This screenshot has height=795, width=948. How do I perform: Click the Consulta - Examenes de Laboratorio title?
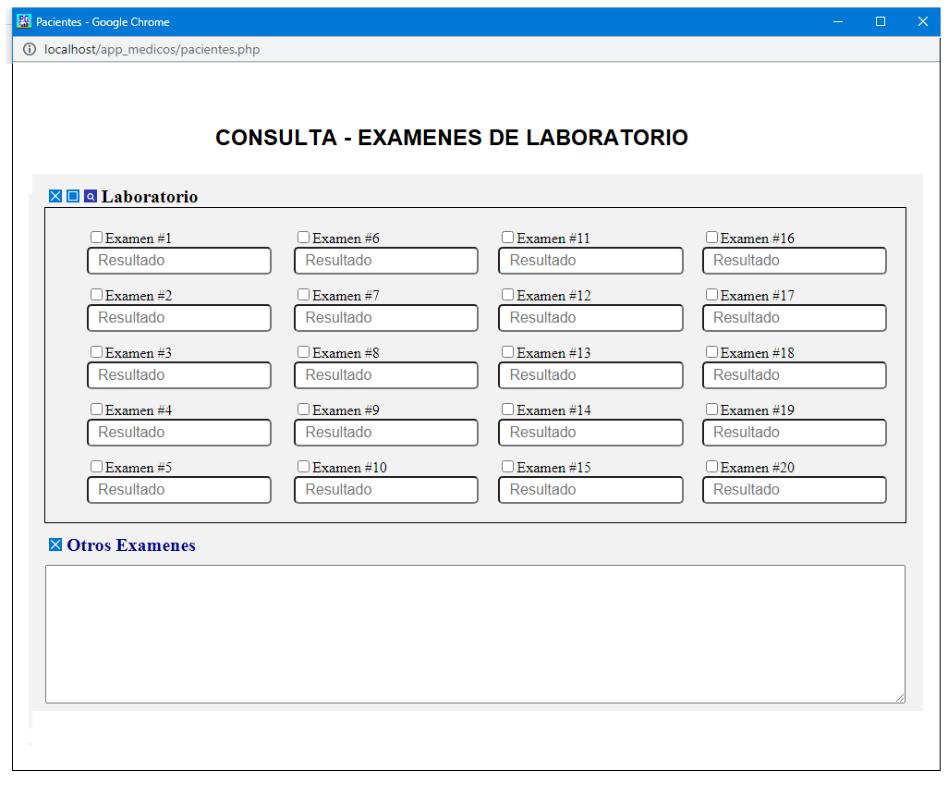(452, 138)
